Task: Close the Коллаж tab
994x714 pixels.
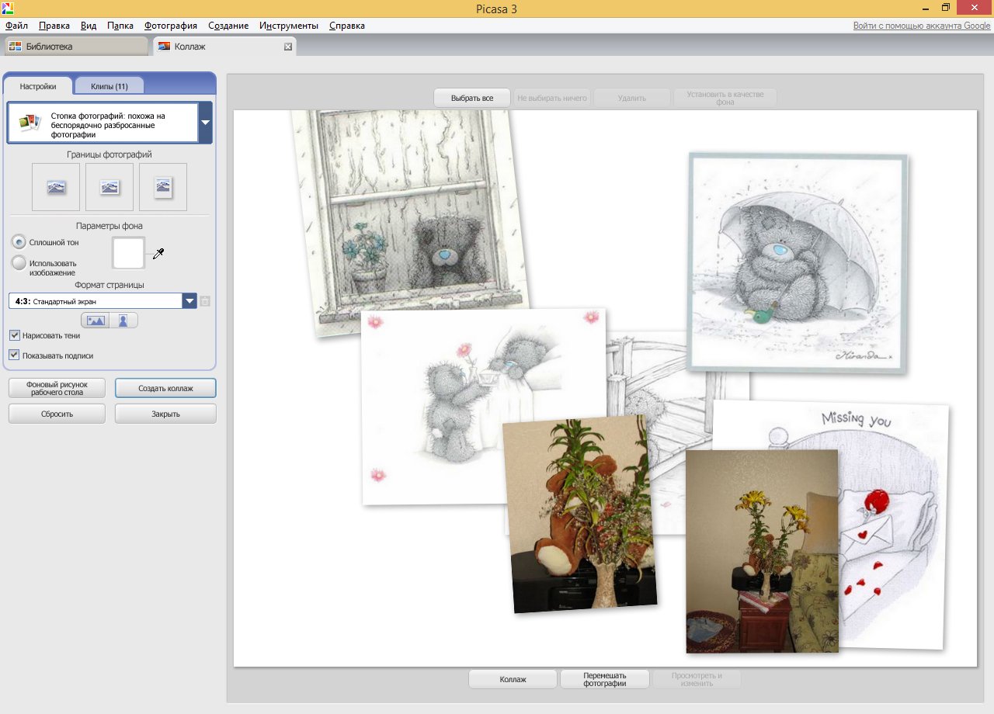Action: click(288, 47)
